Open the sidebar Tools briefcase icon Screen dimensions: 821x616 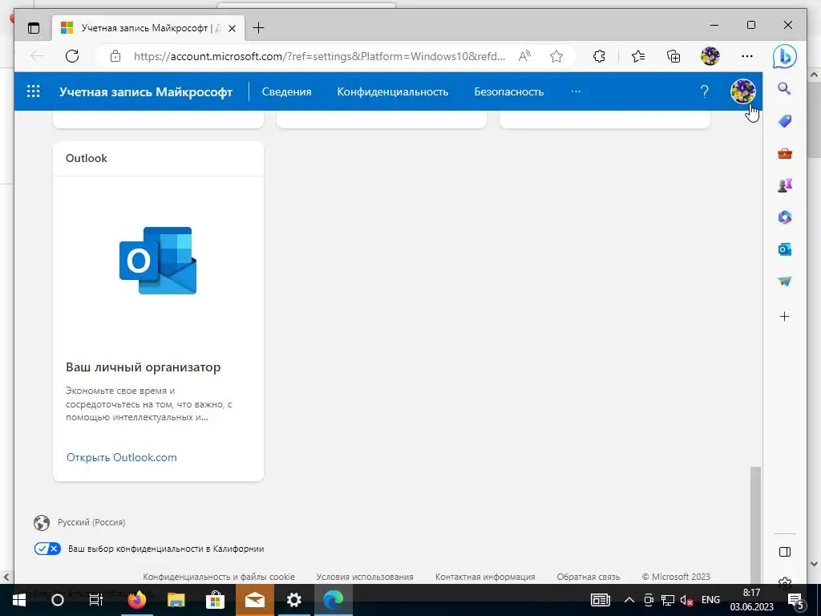784,153
